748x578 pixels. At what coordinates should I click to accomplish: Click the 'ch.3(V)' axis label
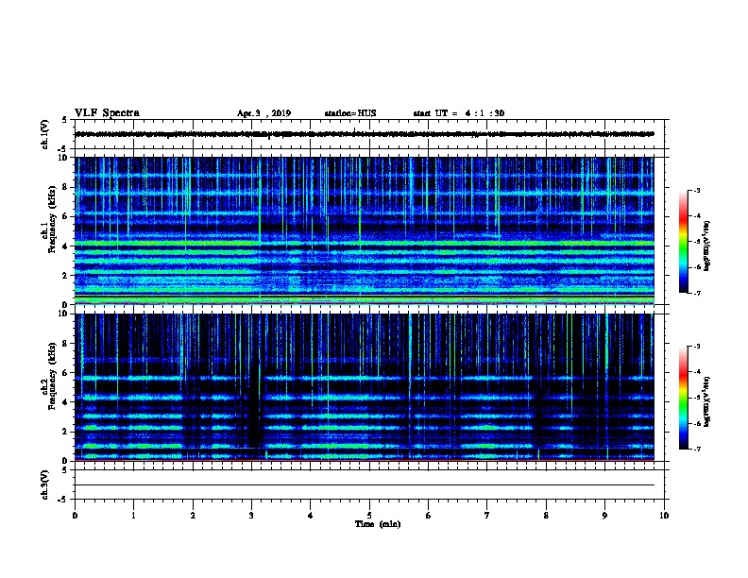45,484
